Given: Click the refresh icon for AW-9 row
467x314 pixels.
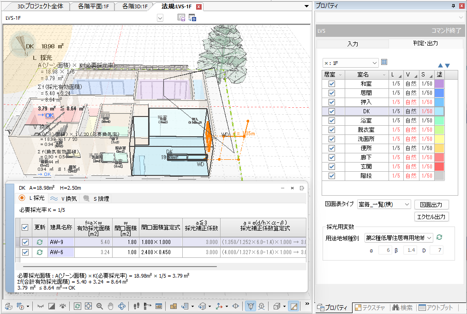Looking at the screenshot, I should [40, 242].
